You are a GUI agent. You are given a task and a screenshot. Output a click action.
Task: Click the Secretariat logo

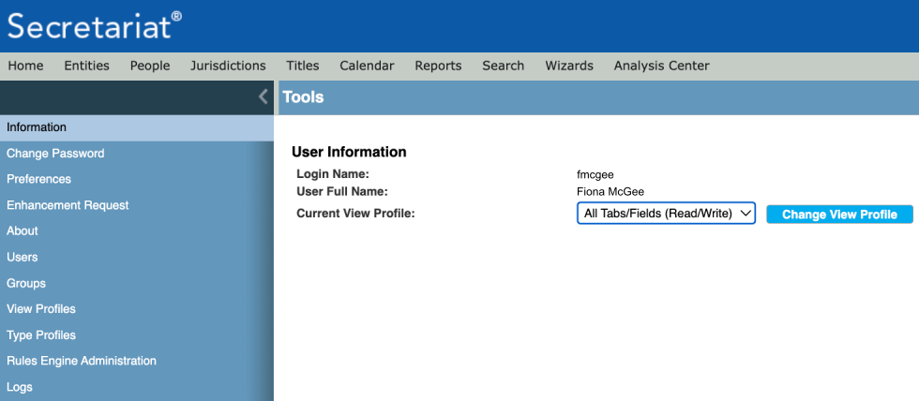(95, 25)
